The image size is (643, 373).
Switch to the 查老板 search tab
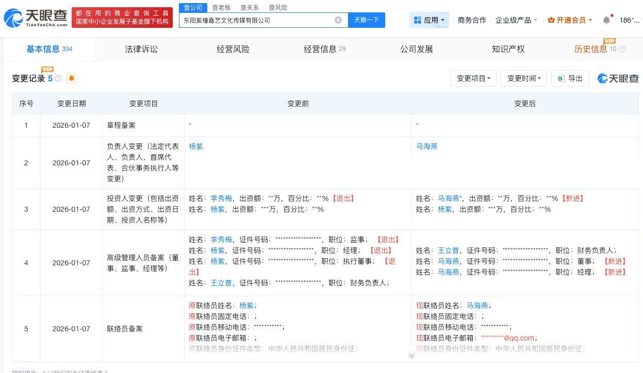click(x=221, y=7)
